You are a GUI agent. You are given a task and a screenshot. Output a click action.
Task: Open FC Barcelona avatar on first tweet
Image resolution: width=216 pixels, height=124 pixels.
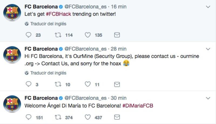click(x=12, y=12)
